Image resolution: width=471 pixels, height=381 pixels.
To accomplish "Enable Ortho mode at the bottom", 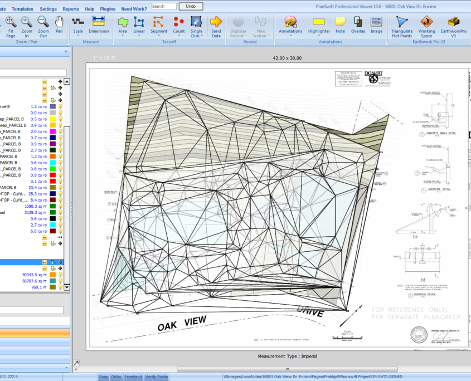I will tap(115, 377).
